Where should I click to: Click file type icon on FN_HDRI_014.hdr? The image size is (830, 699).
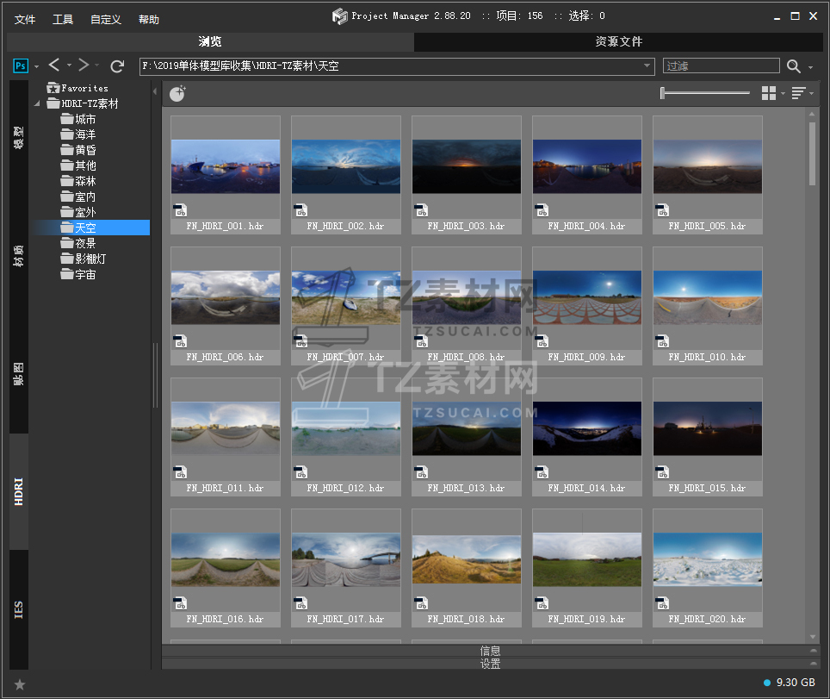(542, 472)
